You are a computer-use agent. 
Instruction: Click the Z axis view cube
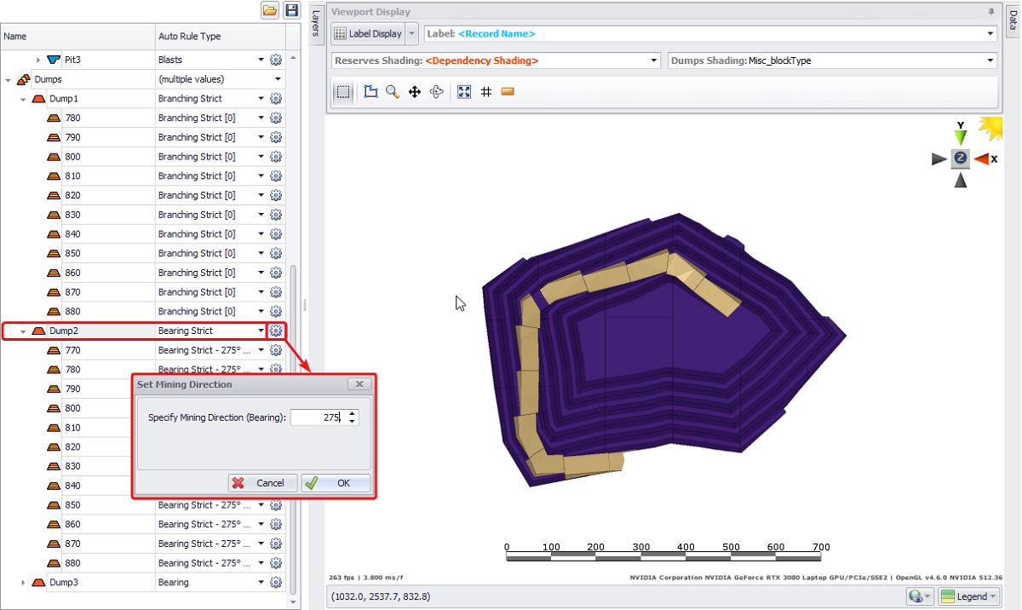tap(961, 158)
